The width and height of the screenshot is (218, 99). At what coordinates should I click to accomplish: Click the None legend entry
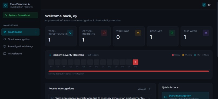coord(205,55)
